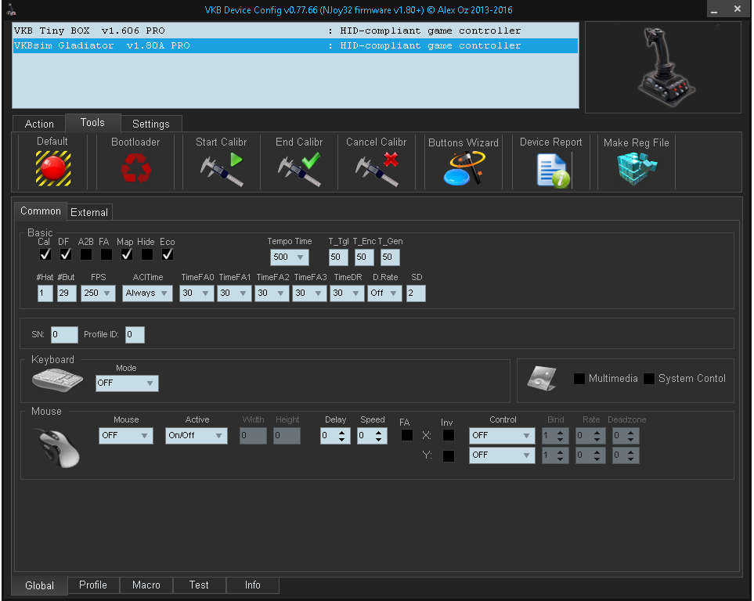Open the FPS dropdown

(x=98, y=293)
